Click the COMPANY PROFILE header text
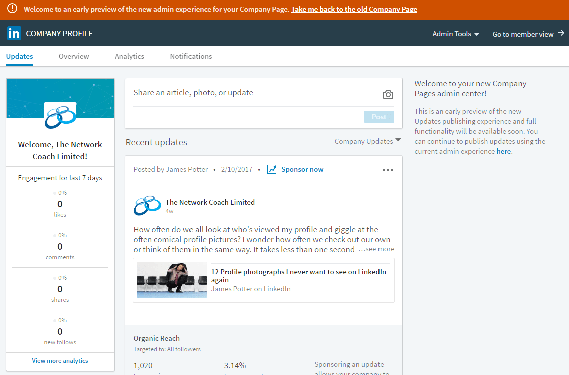The width and height of the screenshot is (569, 375). pos(59,34)
